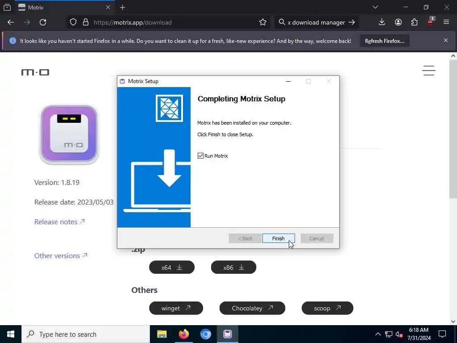Click the greyed Cancel button in setup
This screenshot has height=343, width=457.
pyautogui.click(x=316, y=238)
